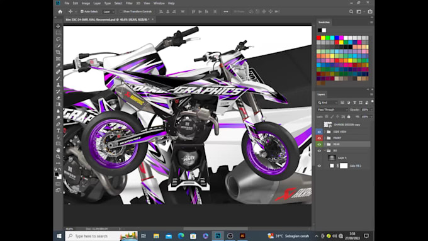Open the Layer menu
428x241 pixels.
pos(97,3)
